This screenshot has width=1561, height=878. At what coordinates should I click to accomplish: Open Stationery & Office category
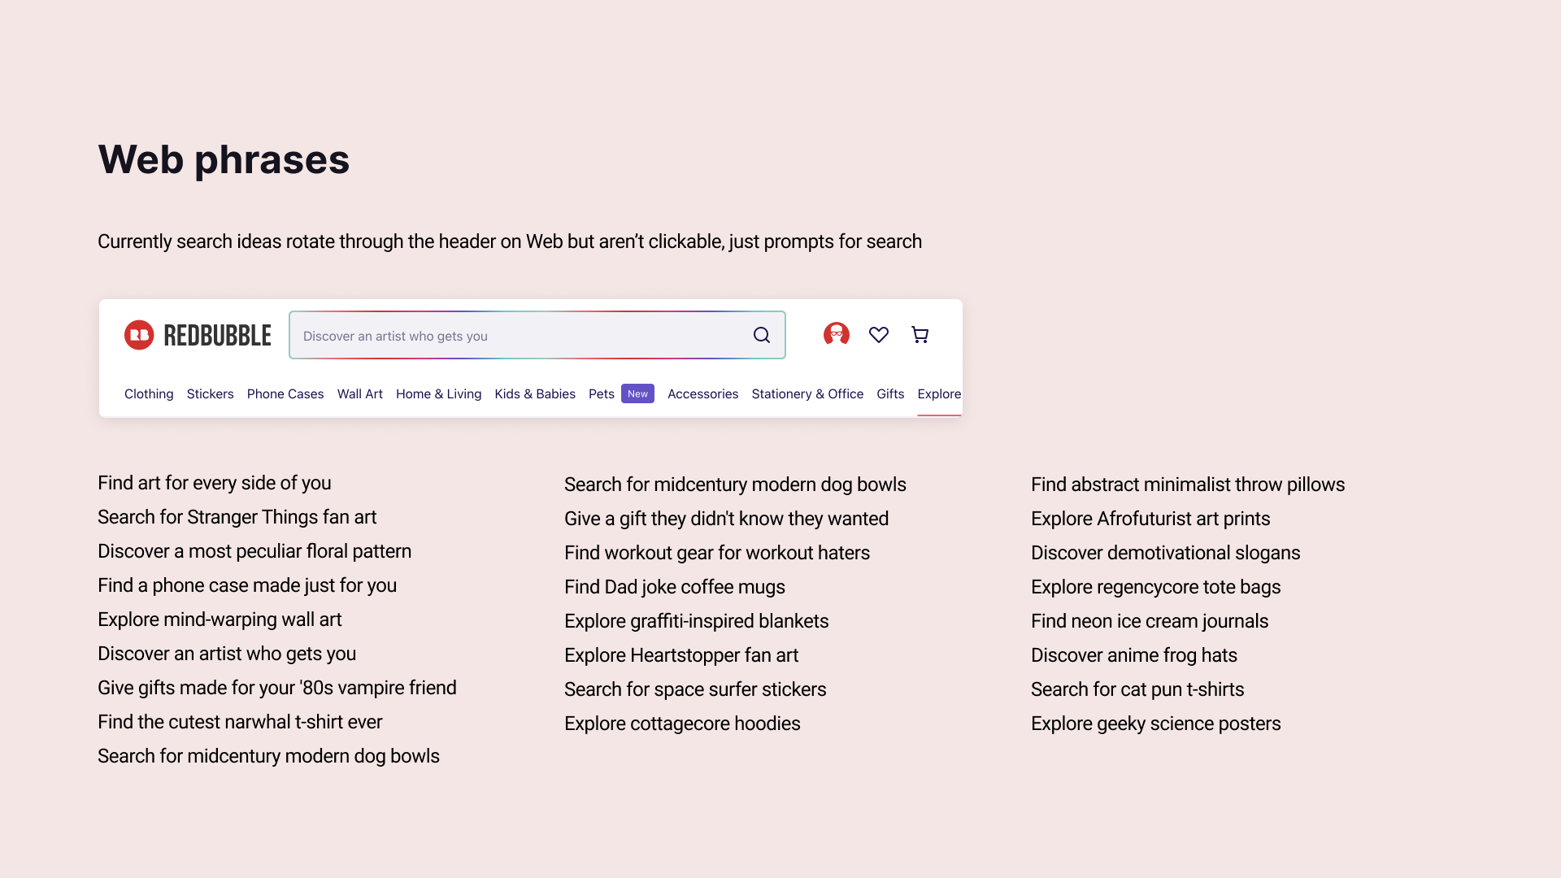click(x=807, y=394)
